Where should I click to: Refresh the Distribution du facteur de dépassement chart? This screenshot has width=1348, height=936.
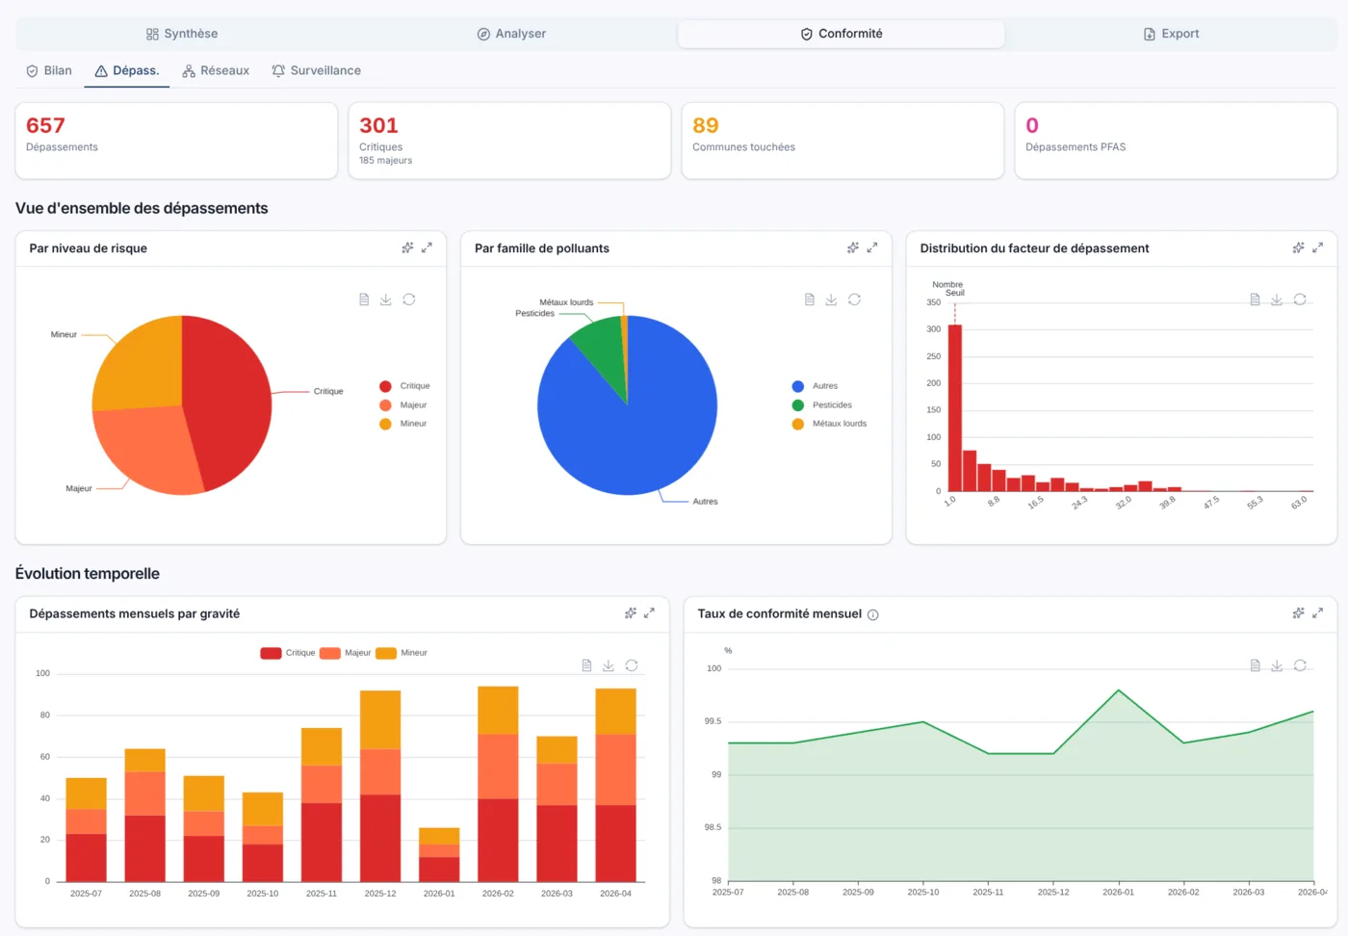1300,299
